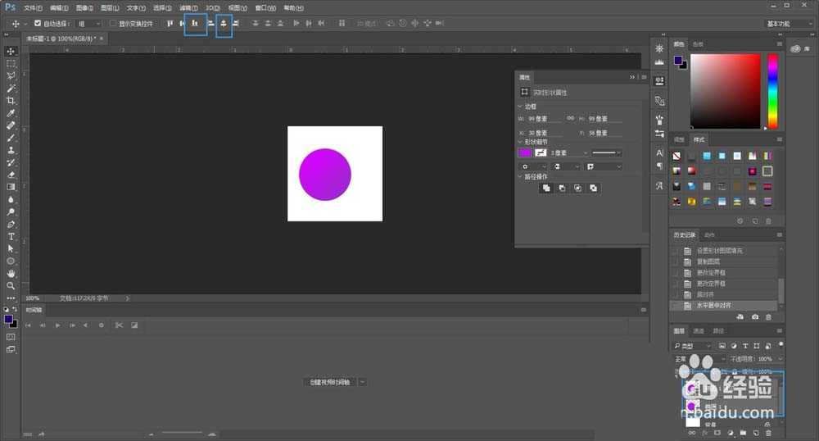The image size is (819, 441).
Task: Play the timeline with the play button
Action: coord(57,325)
